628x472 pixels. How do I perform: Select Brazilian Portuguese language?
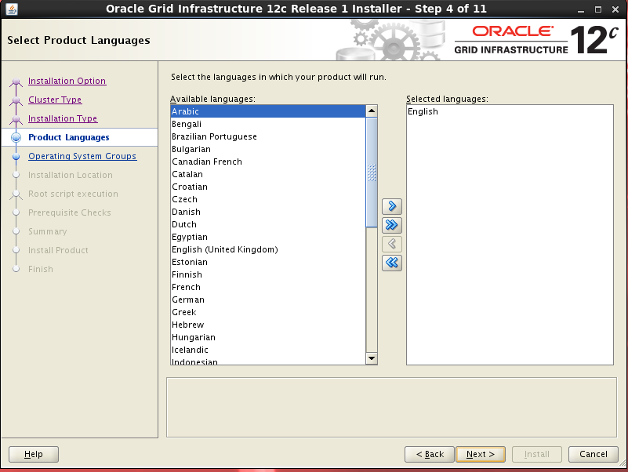[268, 136]
